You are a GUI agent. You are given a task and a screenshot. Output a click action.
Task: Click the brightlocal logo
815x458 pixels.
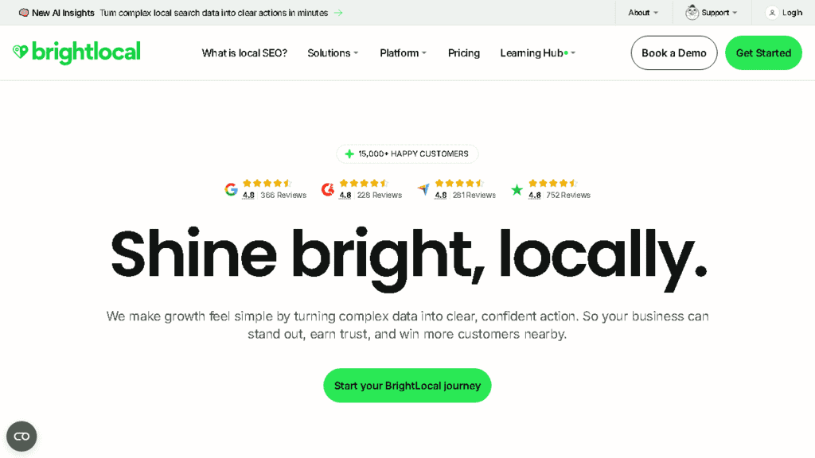coord(76,52)
